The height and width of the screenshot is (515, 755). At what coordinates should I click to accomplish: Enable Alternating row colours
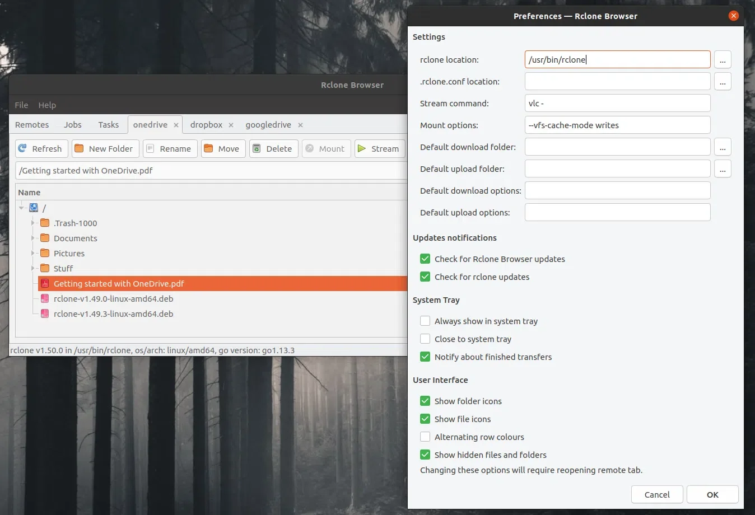click(x=425, y=437)
